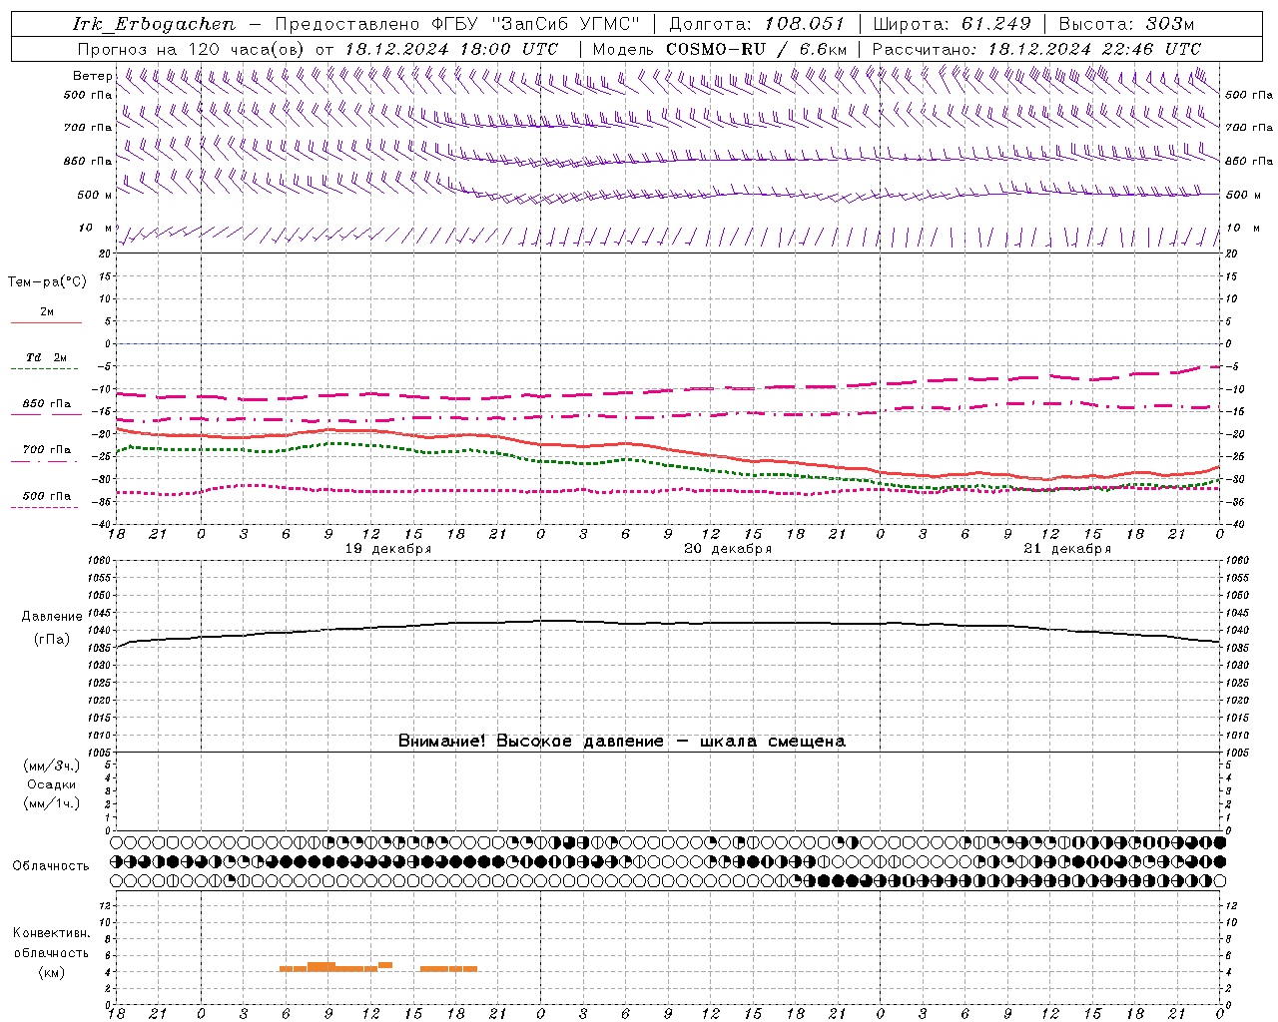Click the (мм/3ч.) precipitation unit label
The image size is (1278, 1022).
pyautogui.click(x=52, y=766)
